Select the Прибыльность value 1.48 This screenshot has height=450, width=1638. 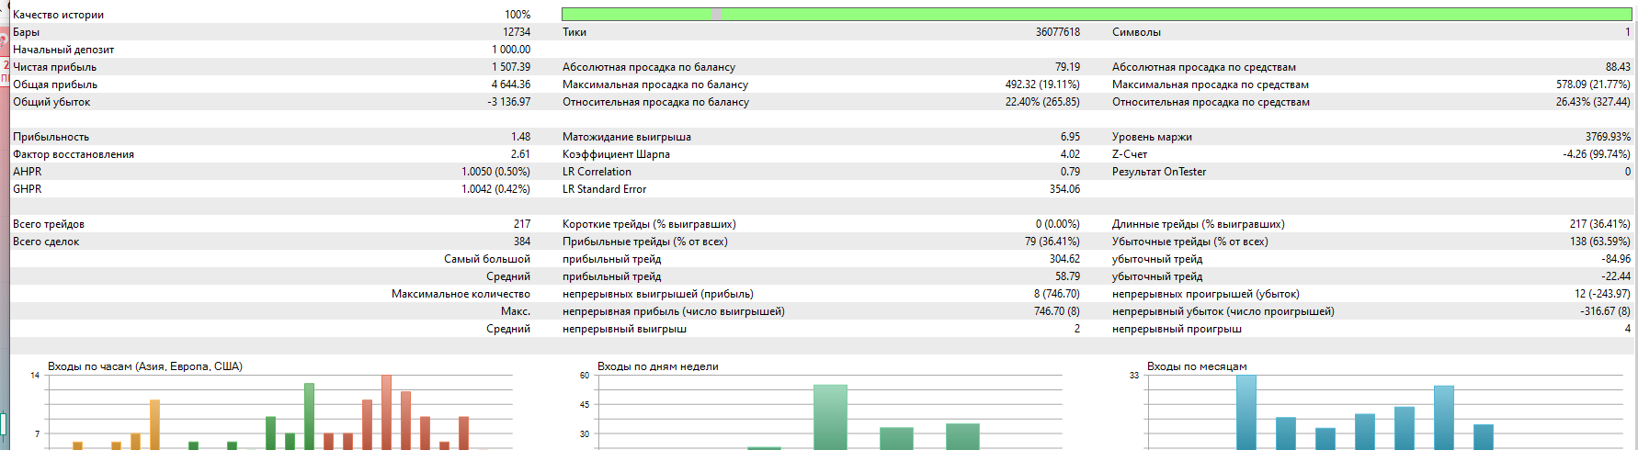coord(521,137)
